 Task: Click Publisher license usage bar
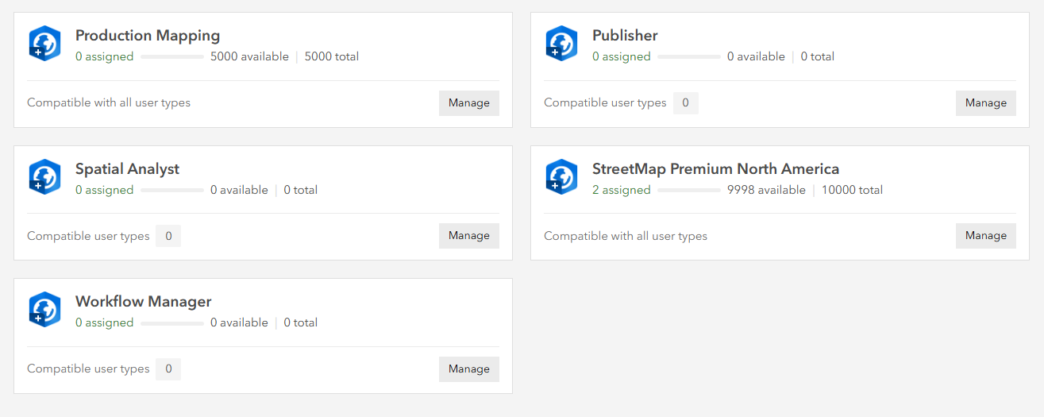689,57
